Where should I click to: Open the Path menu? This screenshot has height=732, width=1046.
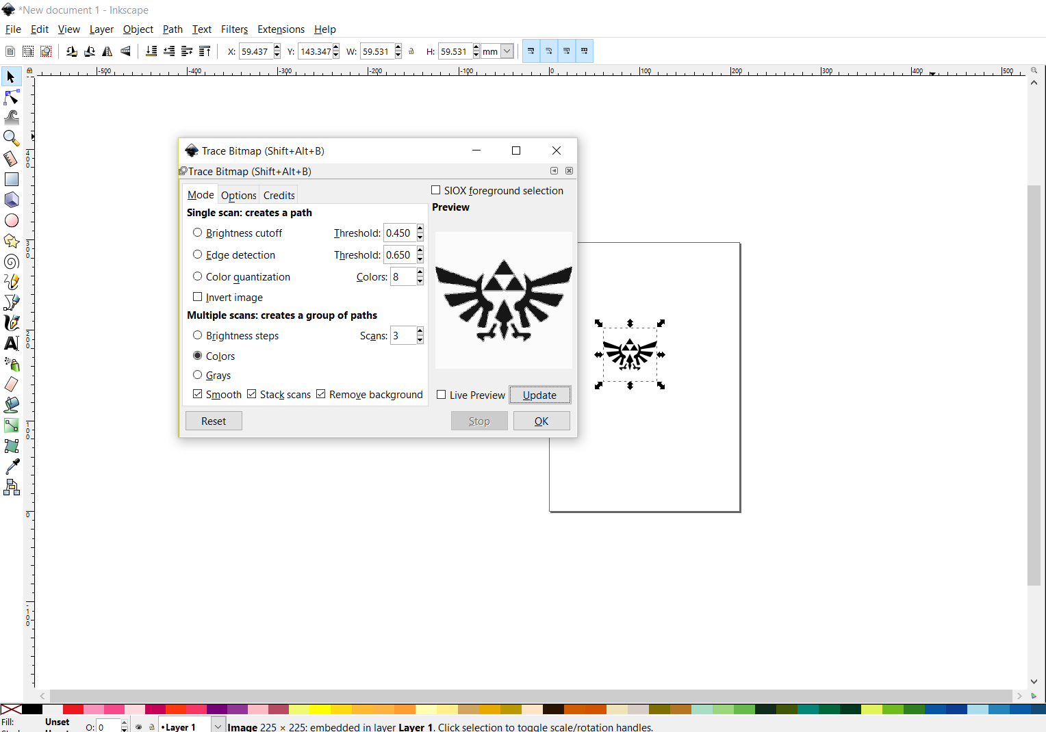click(x=173, y=29)
